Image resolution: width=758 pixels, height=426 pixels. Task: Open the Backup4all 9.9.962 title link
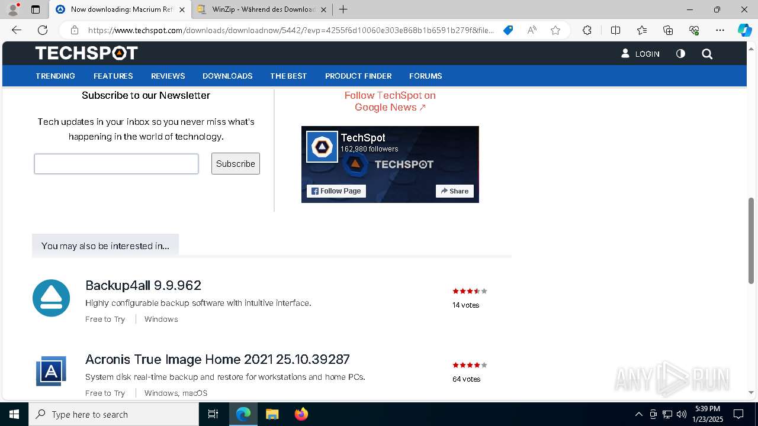pyautogui.click(x=143, y=285)
